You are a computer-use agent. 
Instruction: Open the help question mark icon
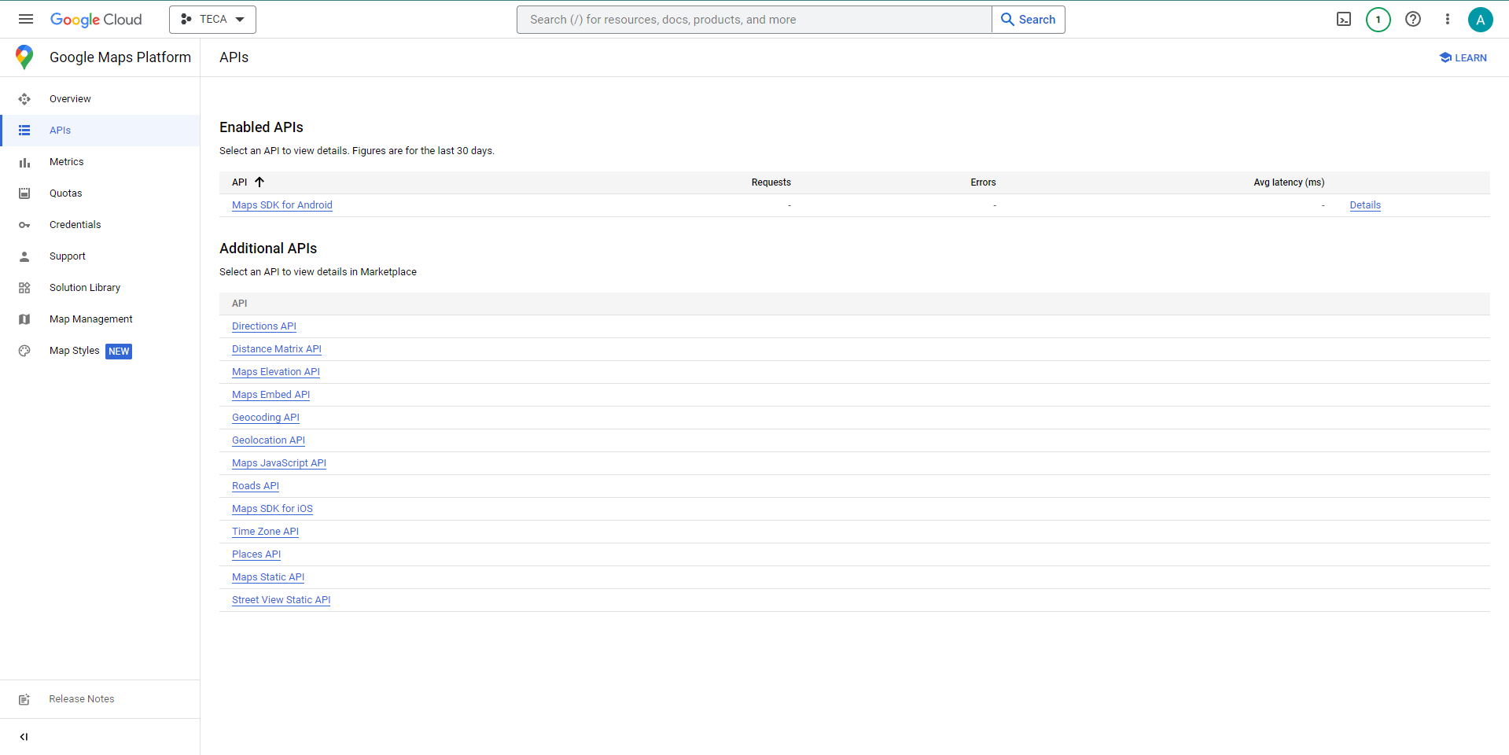pyautogui.click(x=1413, y=20)
